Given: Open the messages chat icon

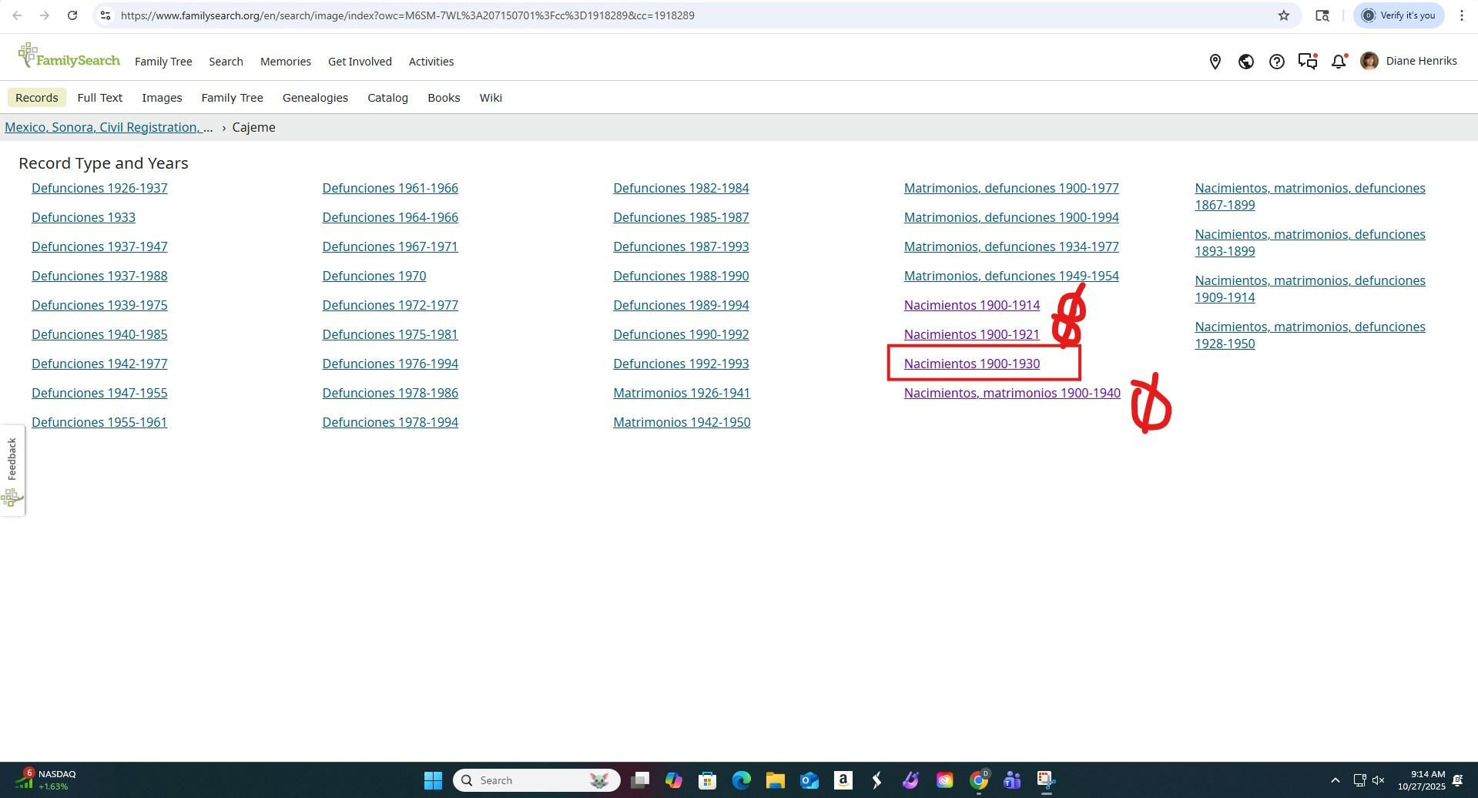Looking at the screenshot, I should coord(1307,61).
